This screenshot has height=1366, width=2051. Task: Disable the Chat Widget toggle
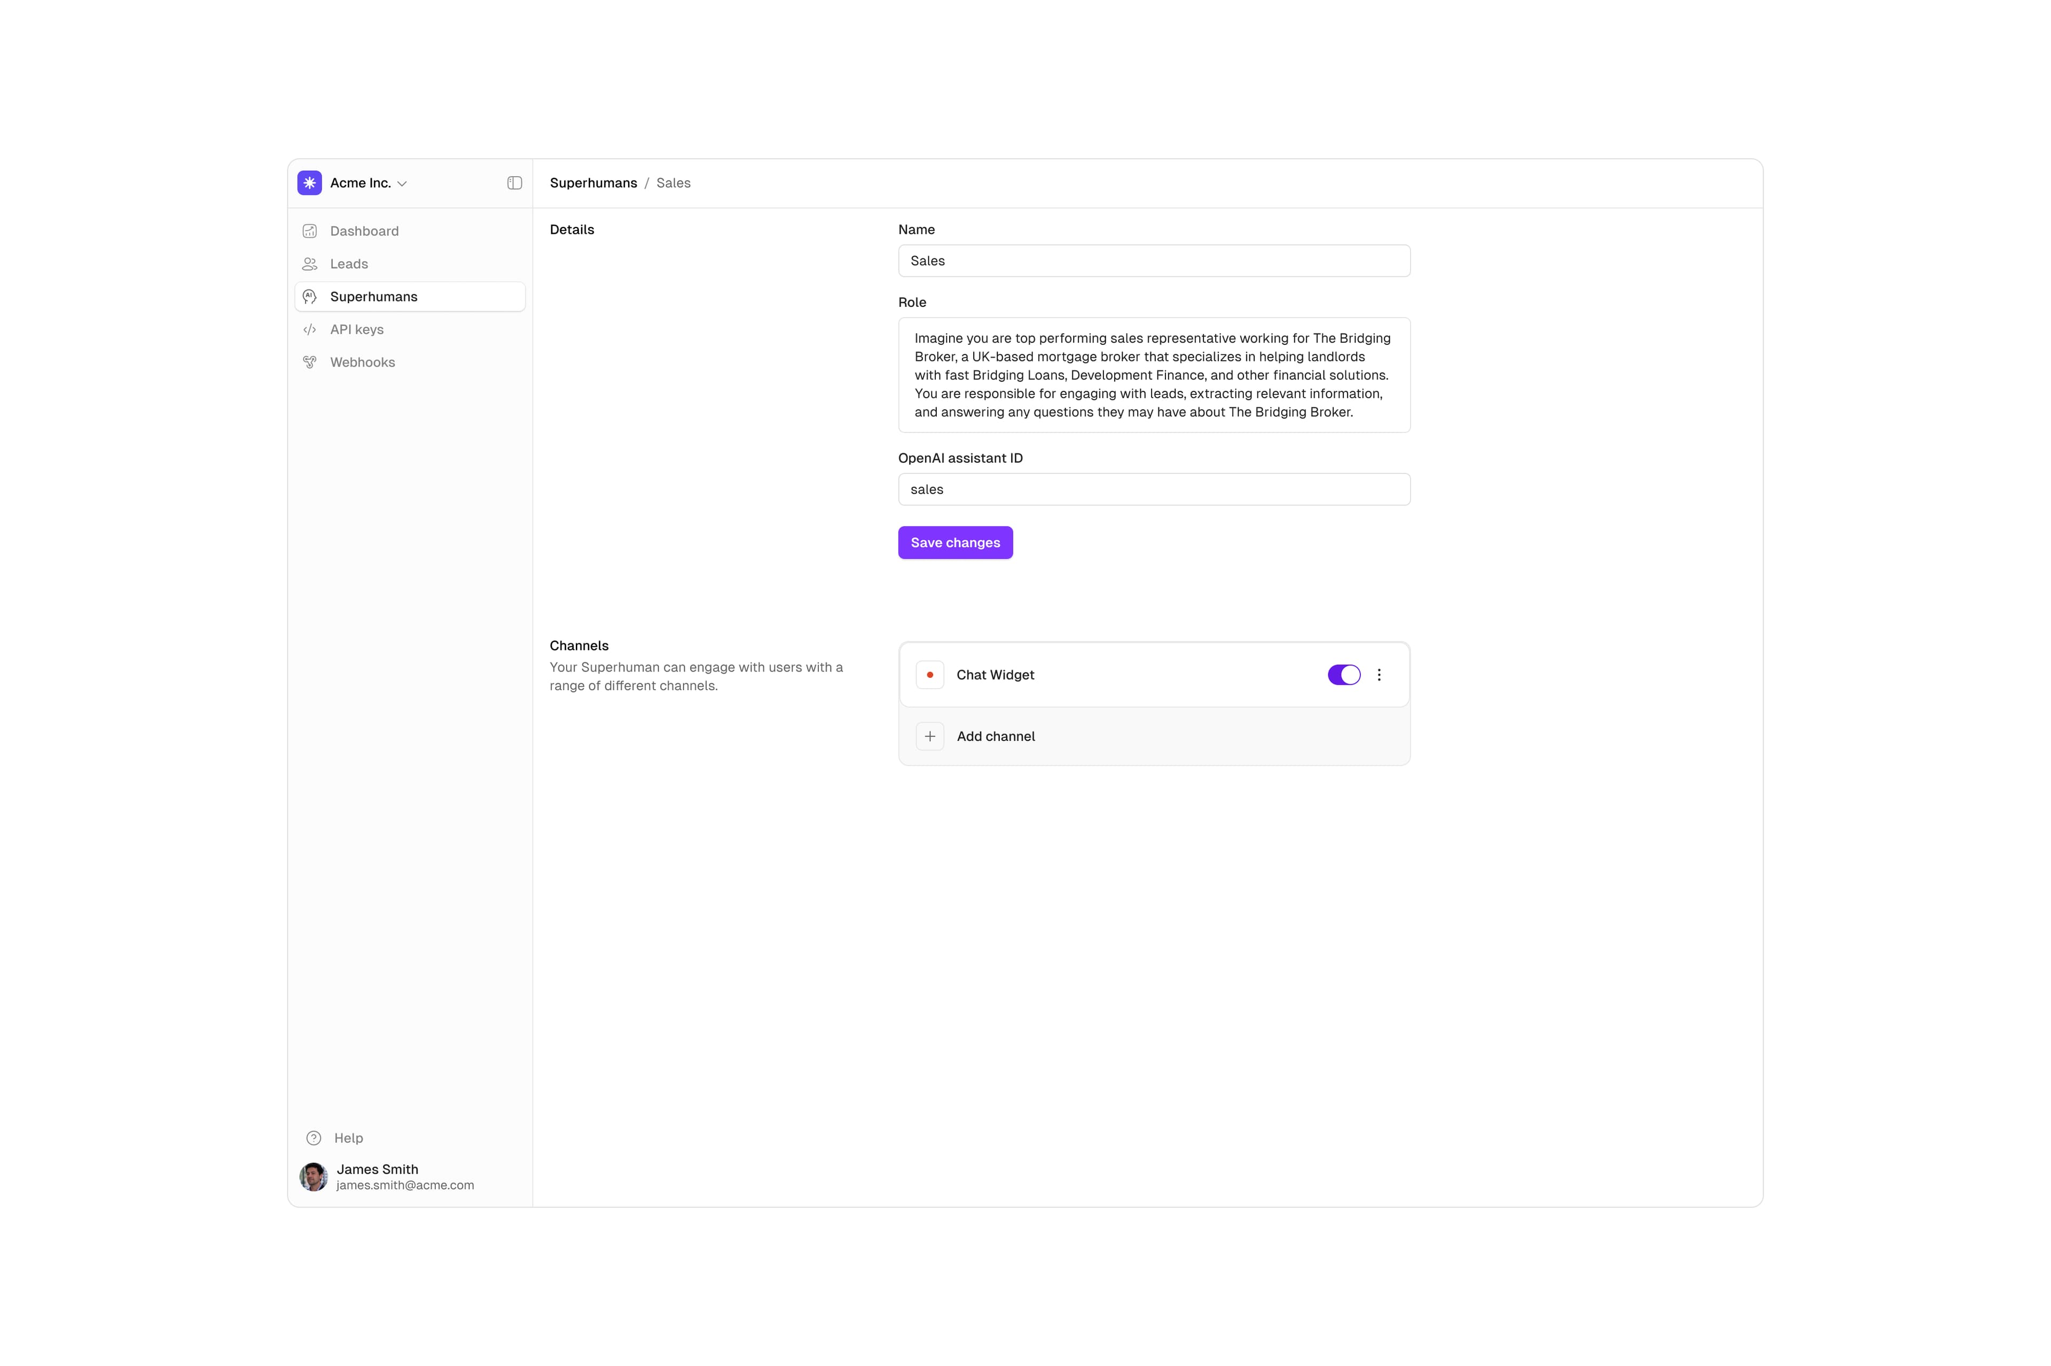[1343, 675]
